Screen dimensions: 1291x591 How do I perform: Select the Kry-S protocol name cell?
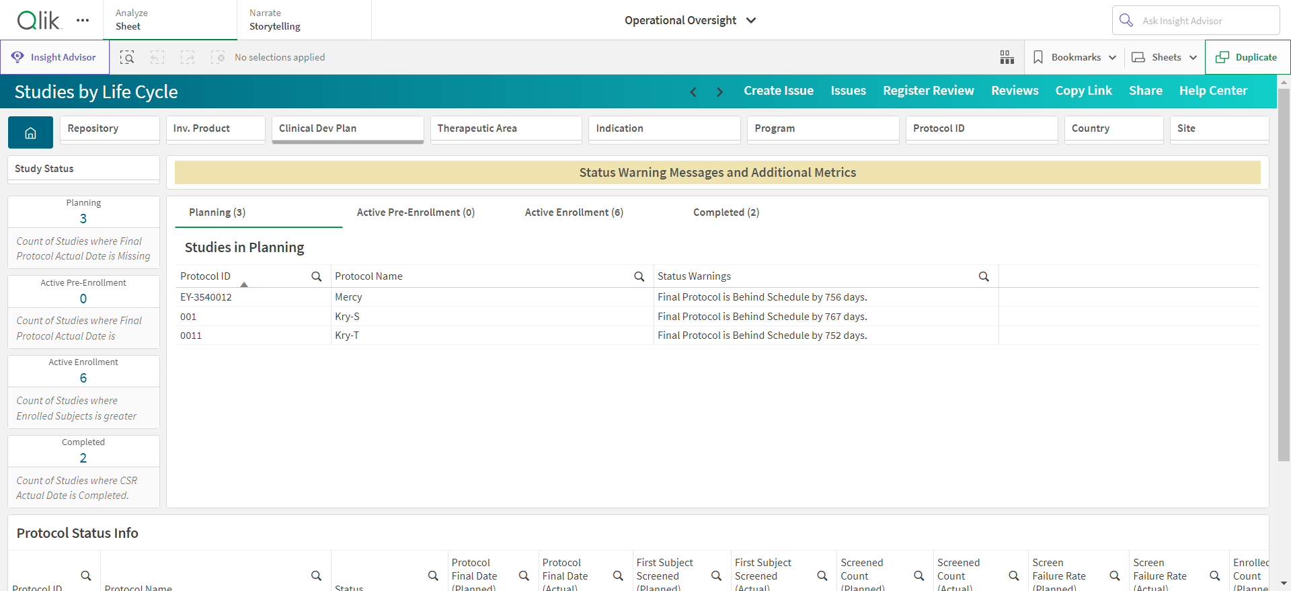pos(492,317)
